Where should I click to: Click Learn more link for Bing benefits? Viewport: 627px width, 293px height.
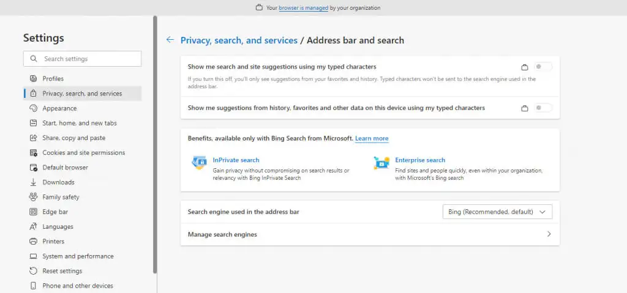click(372, 139)
